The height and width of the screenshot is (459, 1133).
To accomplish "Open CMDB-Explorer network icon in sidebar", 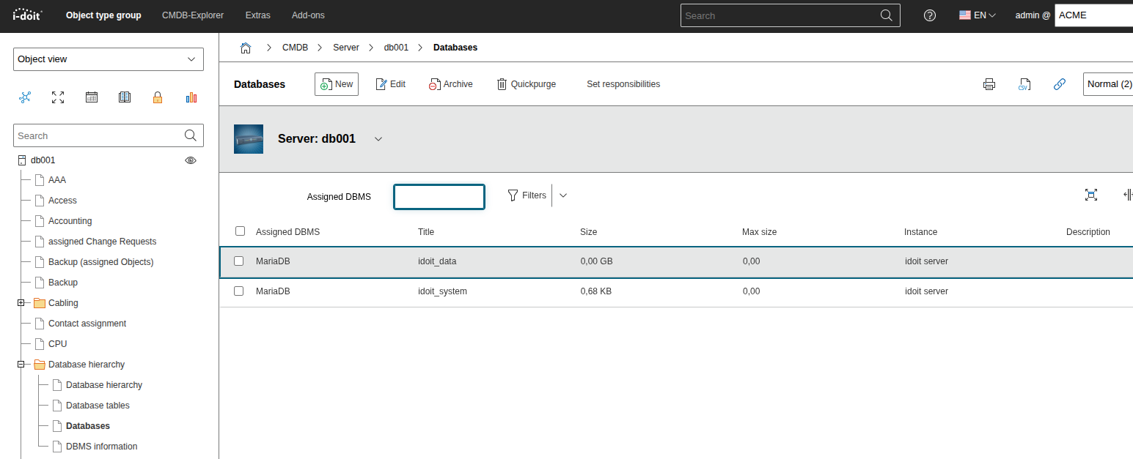I will (x=26, y=97).
